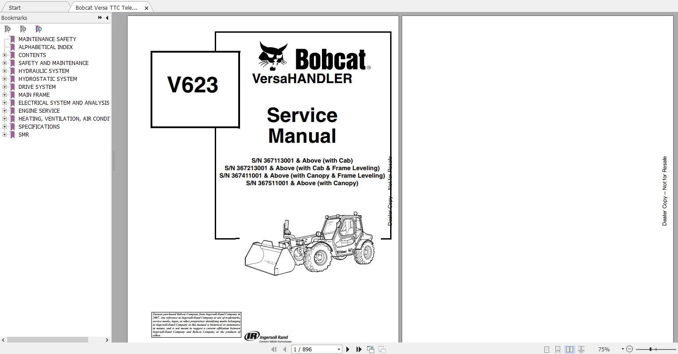
Task: Go to the previous page
Action: coord(285,349)
